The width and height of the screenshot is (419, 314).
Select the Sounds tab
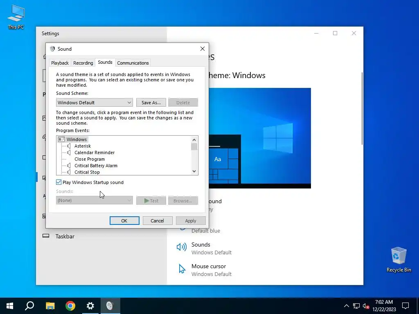pos(105,62)
